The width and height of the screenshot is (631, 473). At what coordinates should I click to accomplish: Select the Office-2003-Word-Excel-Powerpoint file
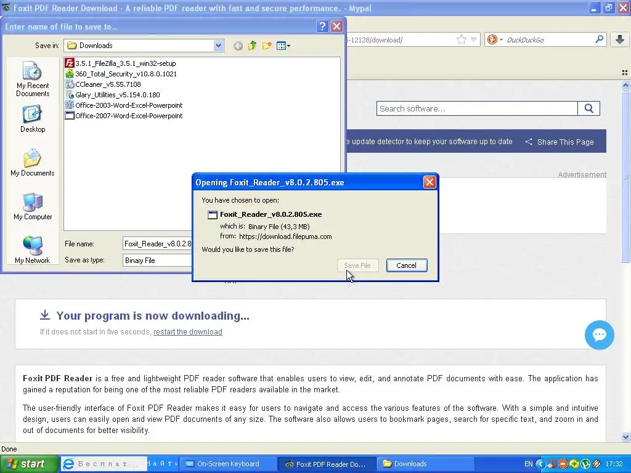click(124, 105)
